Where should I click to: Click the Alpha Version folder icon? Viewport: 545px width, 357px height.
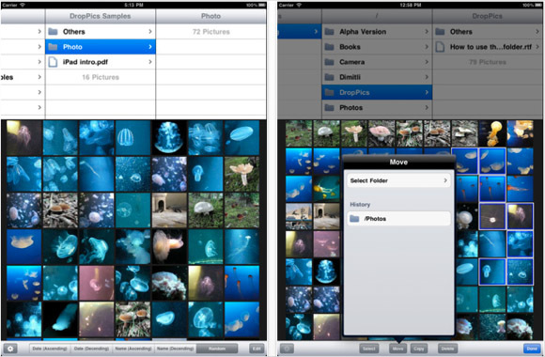[x=329, y=32]
